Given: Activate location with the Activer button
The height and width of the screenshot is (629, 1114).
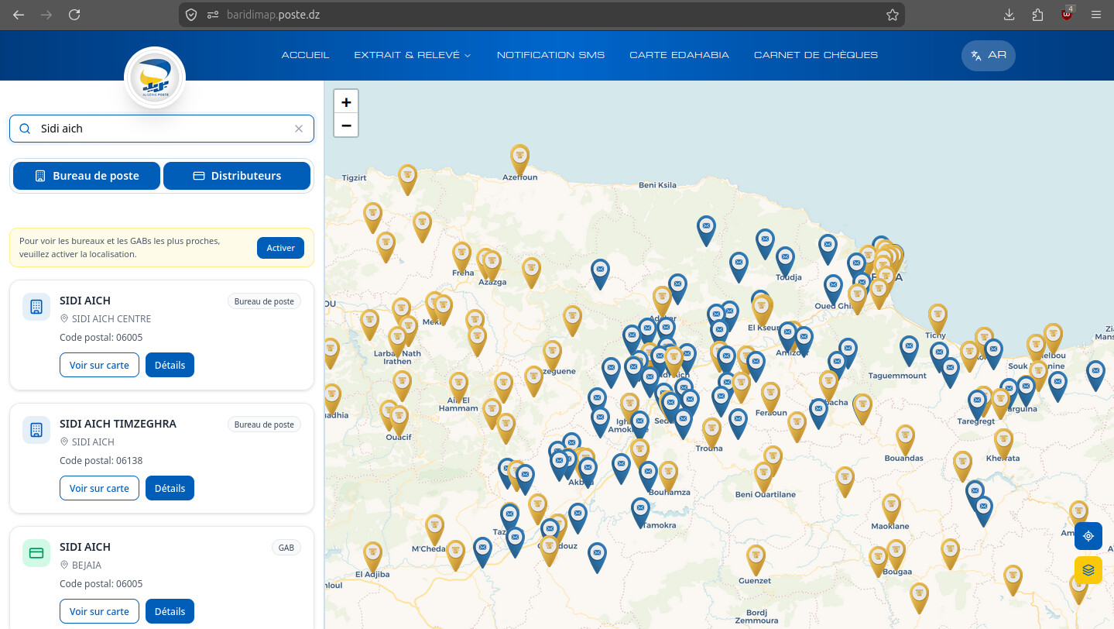Looking at the screenshot, I should click(280, 248).
